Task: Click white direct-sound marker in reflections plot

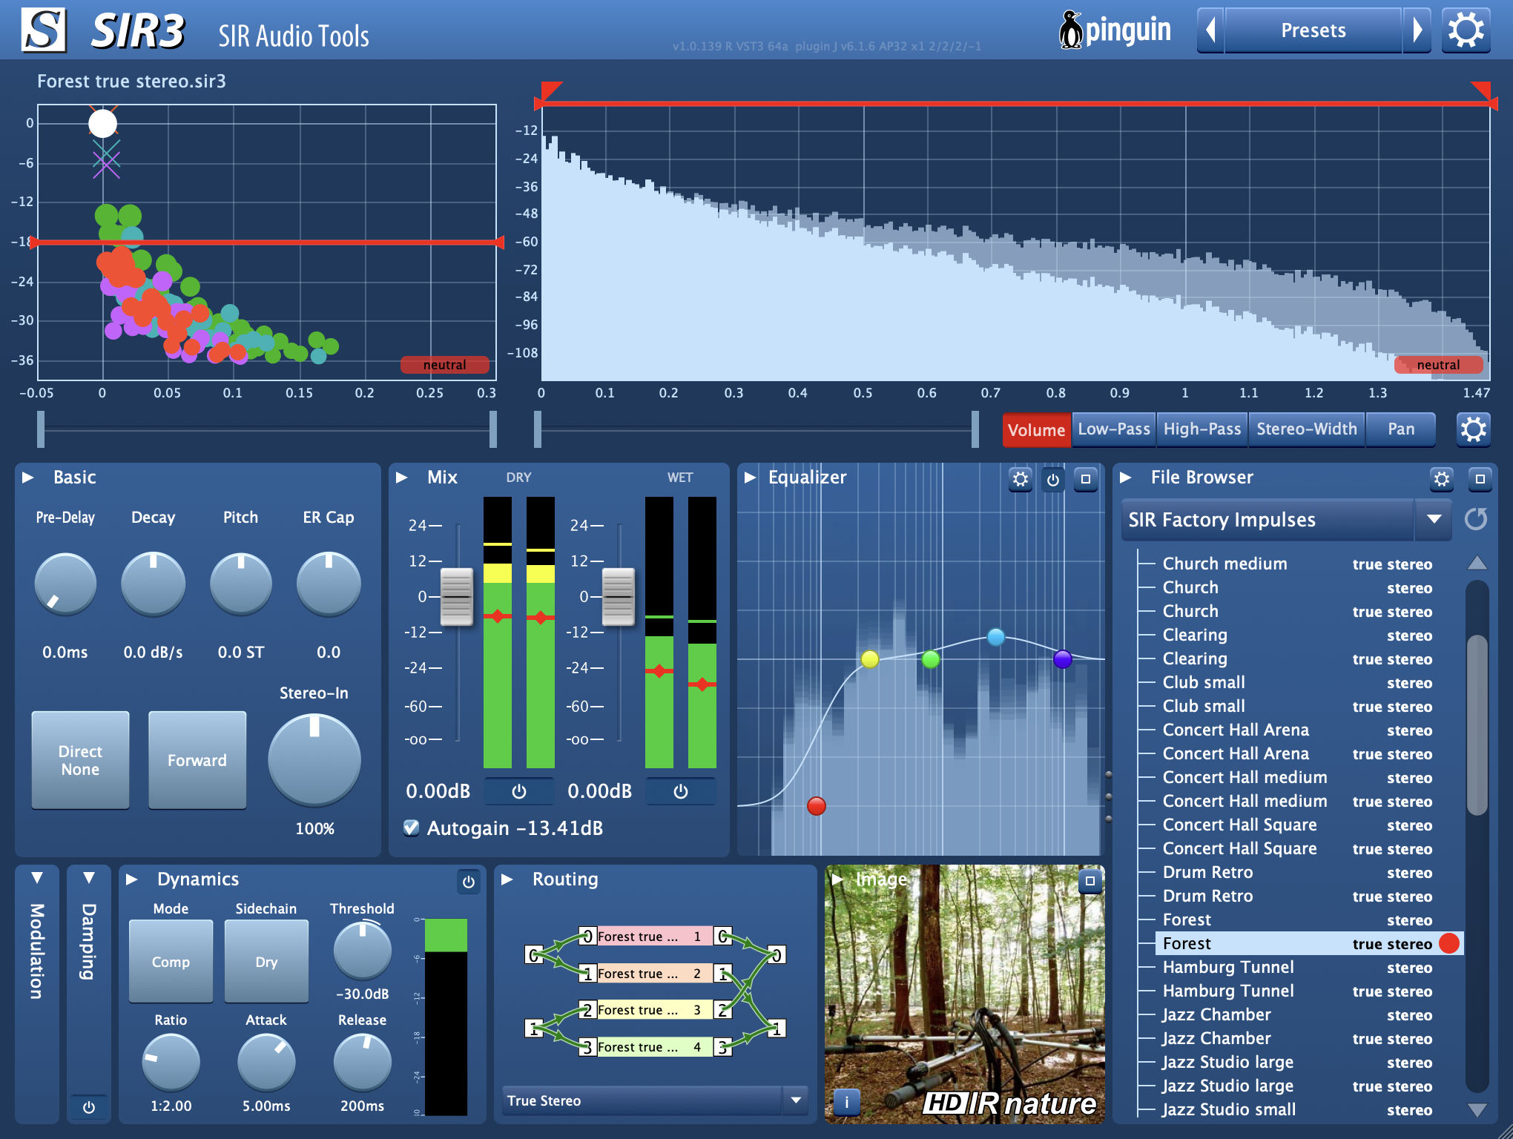Action: [102, 123]
